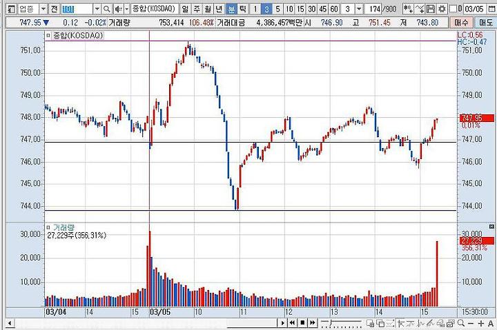This screenshot has height=330, width=497.
Task: Click the custom interval field showing 3
Action: pyautogui.click(x=348, y=9)
